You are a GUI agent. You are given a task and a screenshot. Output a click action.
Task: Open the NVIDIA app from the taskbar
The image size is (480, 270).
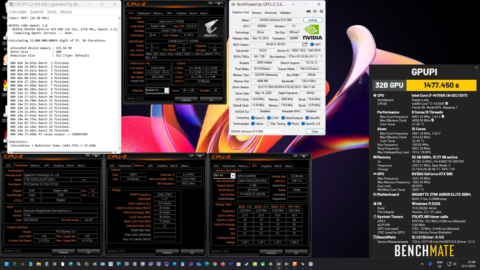pos(255,264)
